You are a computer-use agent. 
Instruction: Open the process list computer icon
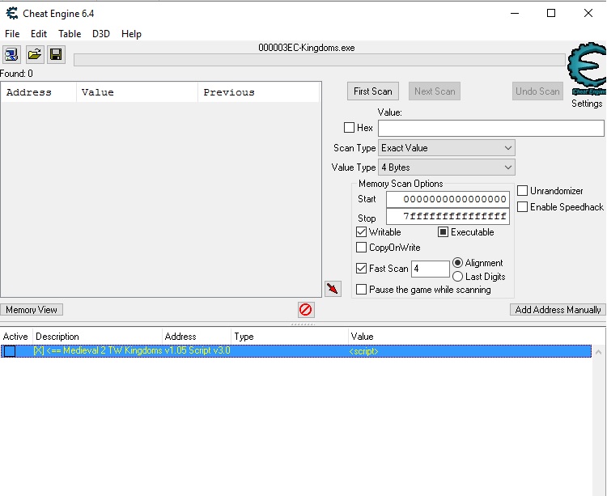11,54
